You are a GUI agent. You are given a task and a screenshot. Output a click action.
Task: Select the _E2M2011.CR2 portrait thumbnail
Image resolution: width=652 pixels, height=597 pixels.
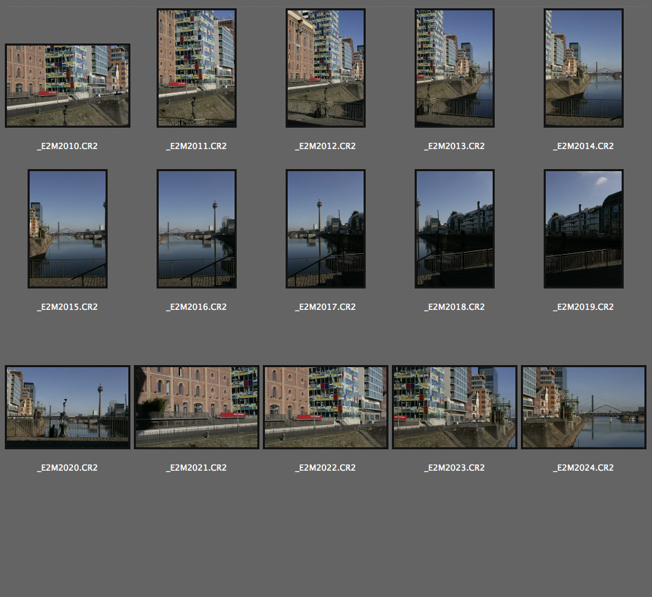pyautogui.click(x=197, y=68)
